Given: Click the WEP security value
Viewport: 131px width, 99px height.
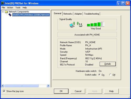Looking at the screenshot, I should [88, 52].
